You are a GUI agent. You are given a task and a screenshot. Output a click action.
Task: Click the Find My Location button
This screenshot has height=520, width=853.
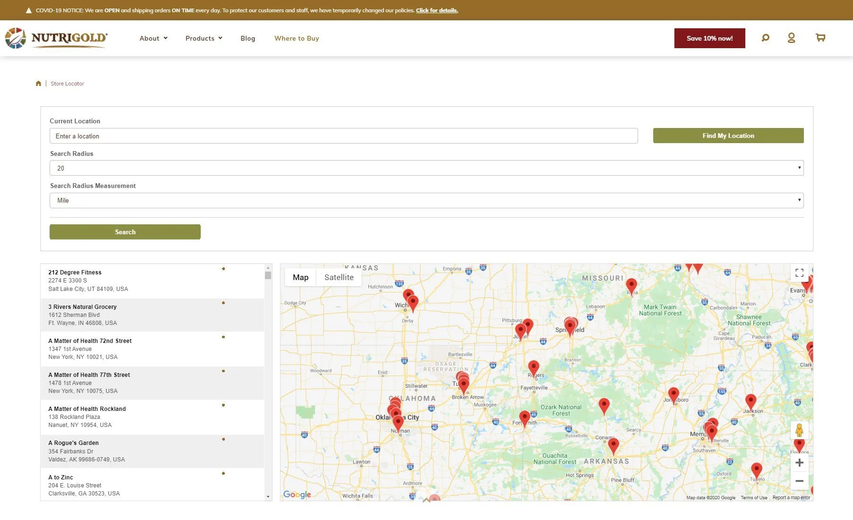coord(728,136)
